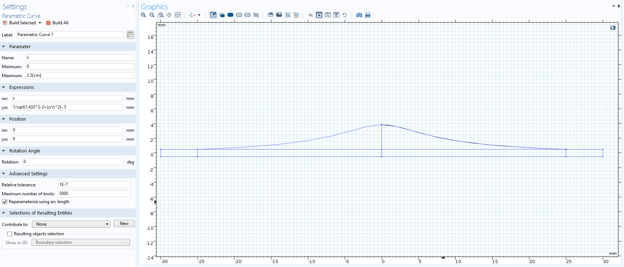Screen dimensions: 624x267
Task: Open the Build Selected dropdown arrow
Action: (x=40, y=23)
